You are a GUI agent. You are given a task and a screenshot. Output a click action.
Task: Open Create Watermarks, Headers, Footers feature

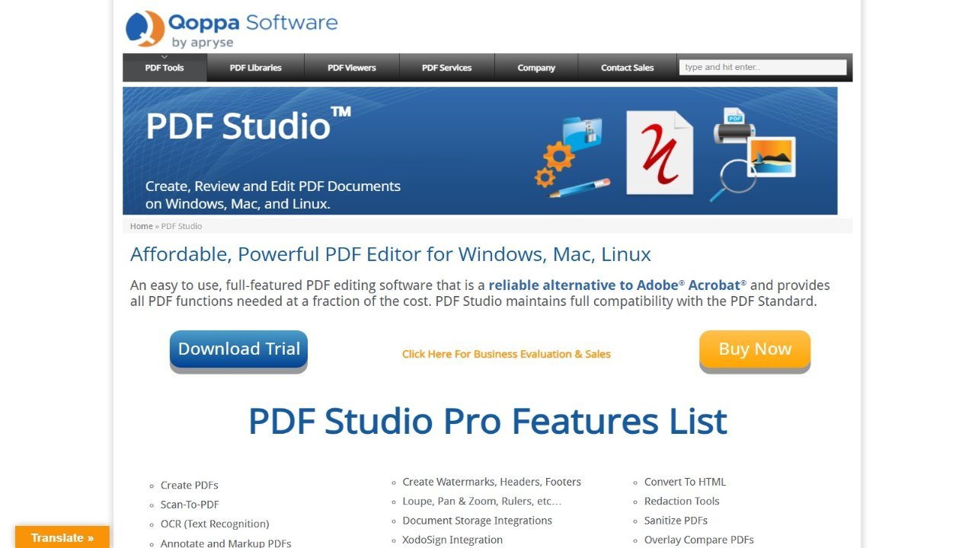pyautogui.click(x=491, y=482)
